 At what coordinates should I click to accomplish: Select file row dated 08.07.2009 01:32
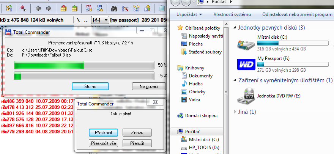[37, 113]
